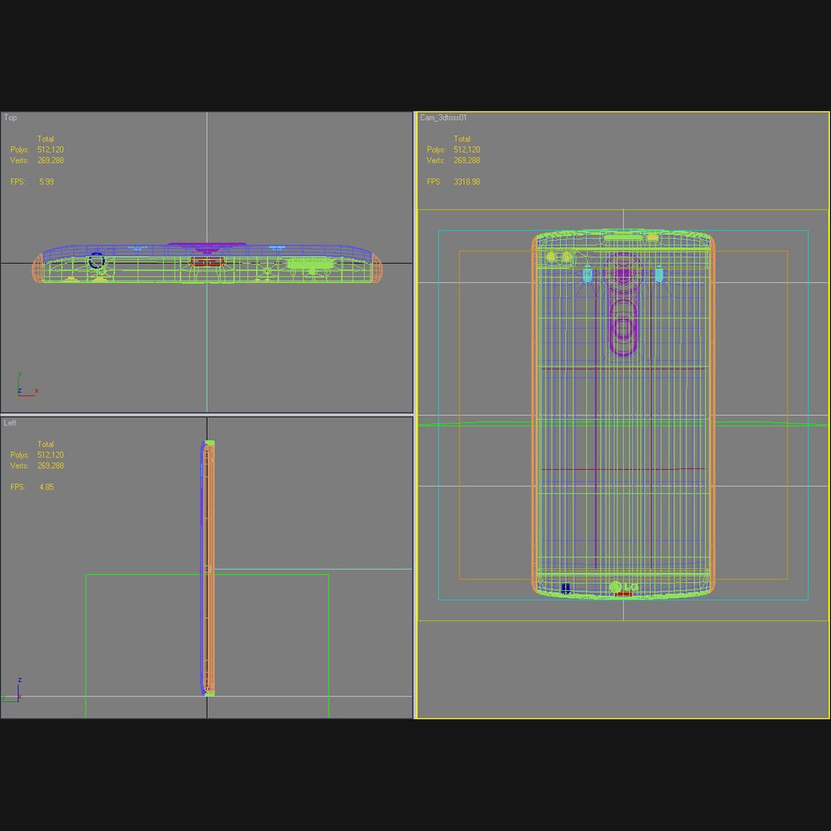Click the axis gizmo in Left viewport

click(x=13, y=690)
